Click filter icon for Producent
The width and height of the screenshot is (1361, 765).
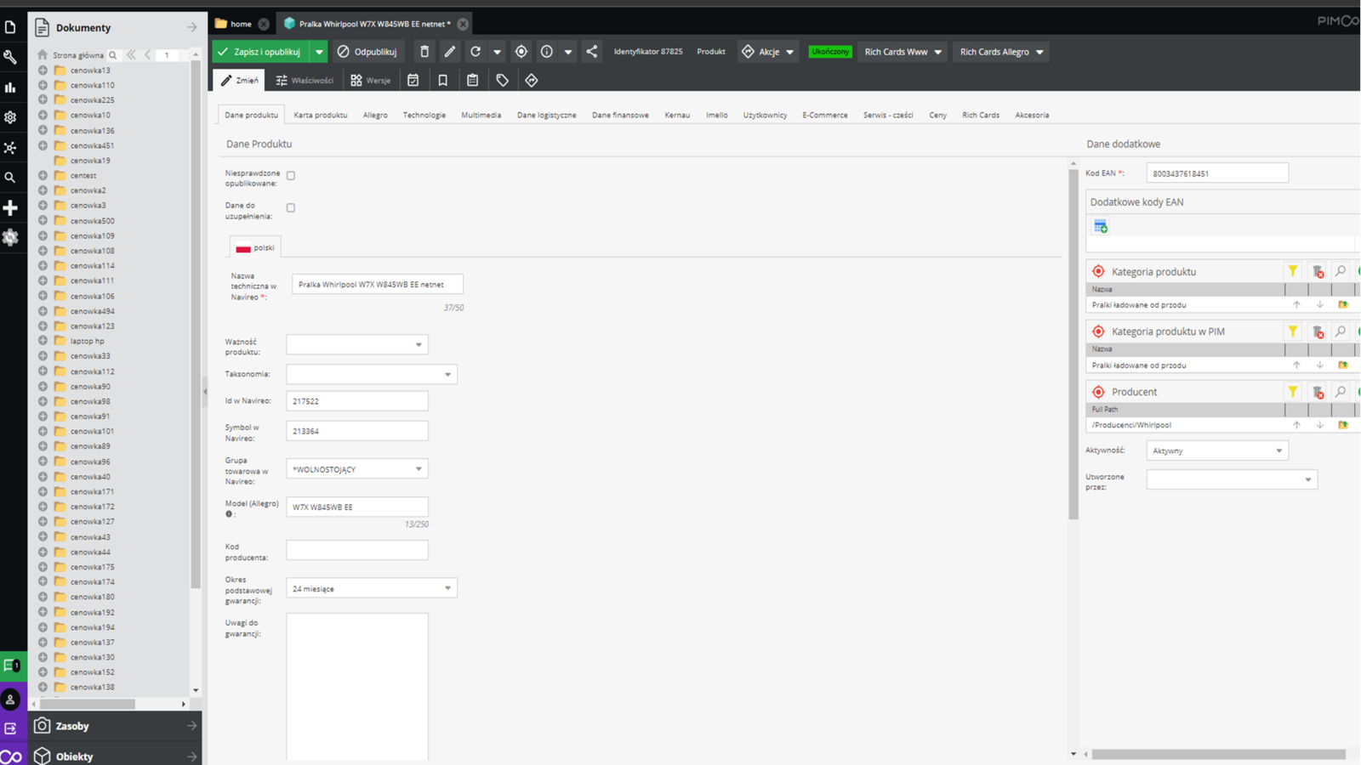1293,392
